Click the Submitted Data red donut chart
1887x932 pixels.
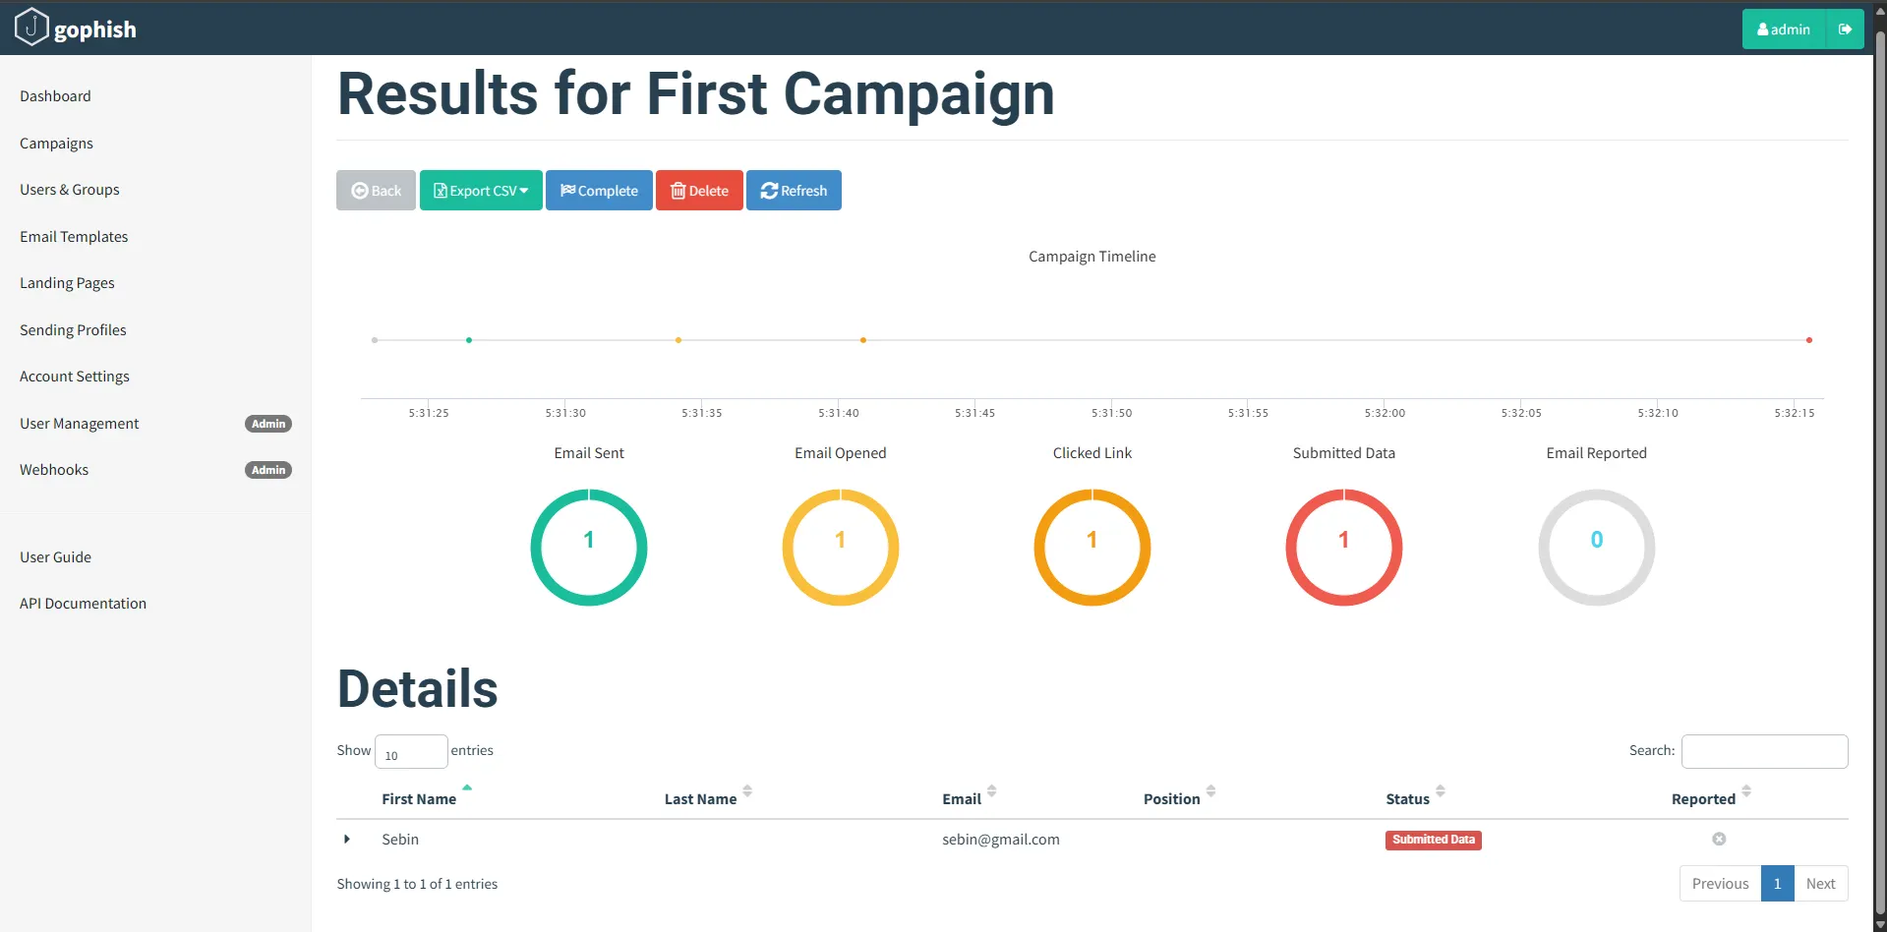pyautogui.click(x=1343, y=547)
